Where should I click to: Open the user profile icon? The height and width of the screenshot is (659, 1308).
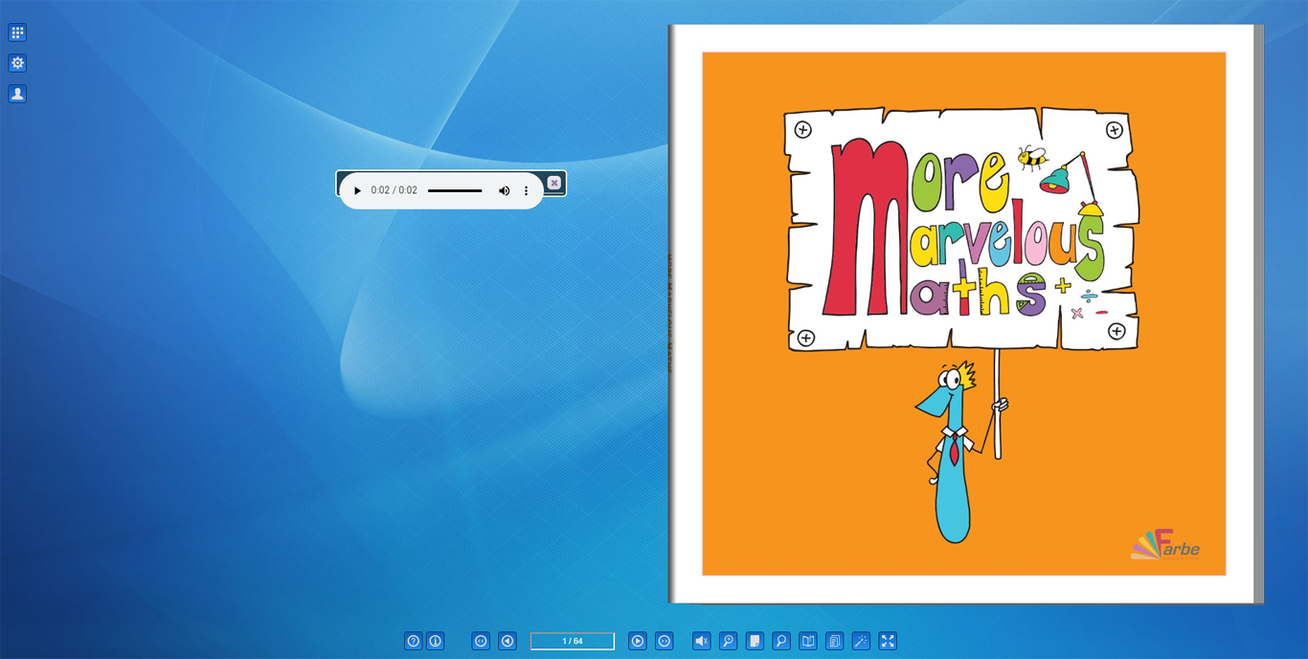17,94
